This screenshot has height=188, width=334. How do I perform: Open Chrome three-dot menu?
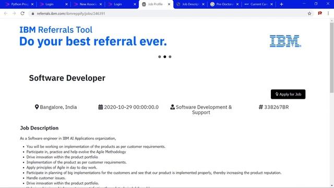pos(328,14)
